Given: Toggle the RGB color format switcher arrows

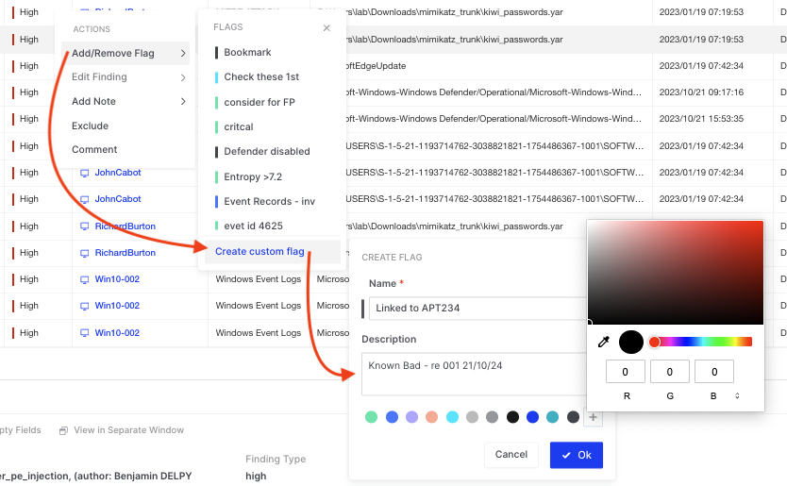Looking at the screenshot, I should pos(737,395).
